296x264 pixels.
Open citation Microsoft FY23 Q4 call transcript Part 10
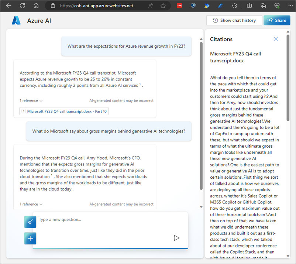point(64,111)
